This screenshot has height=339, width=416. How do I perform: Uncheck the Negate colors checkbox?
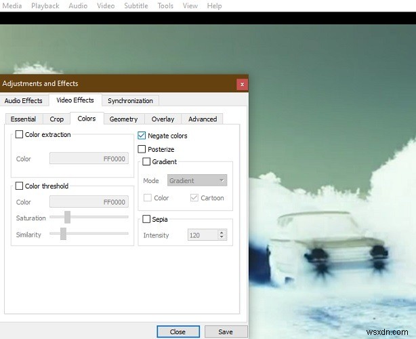click(142, 136)
